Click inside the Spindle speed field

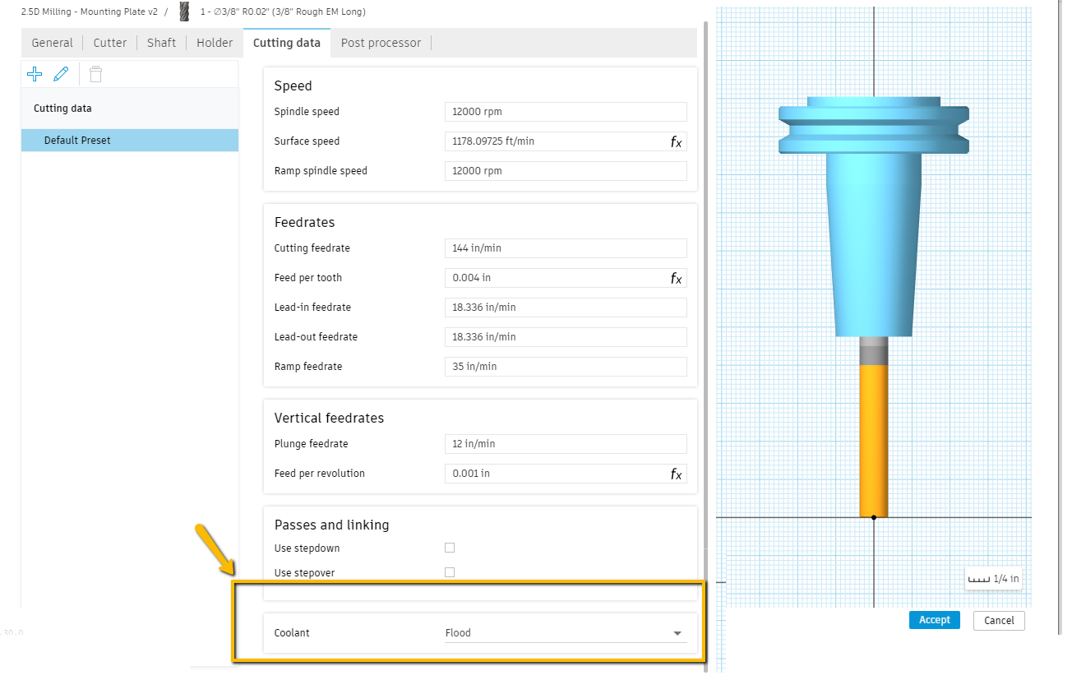pyautogui.click(x=566, y=111)
